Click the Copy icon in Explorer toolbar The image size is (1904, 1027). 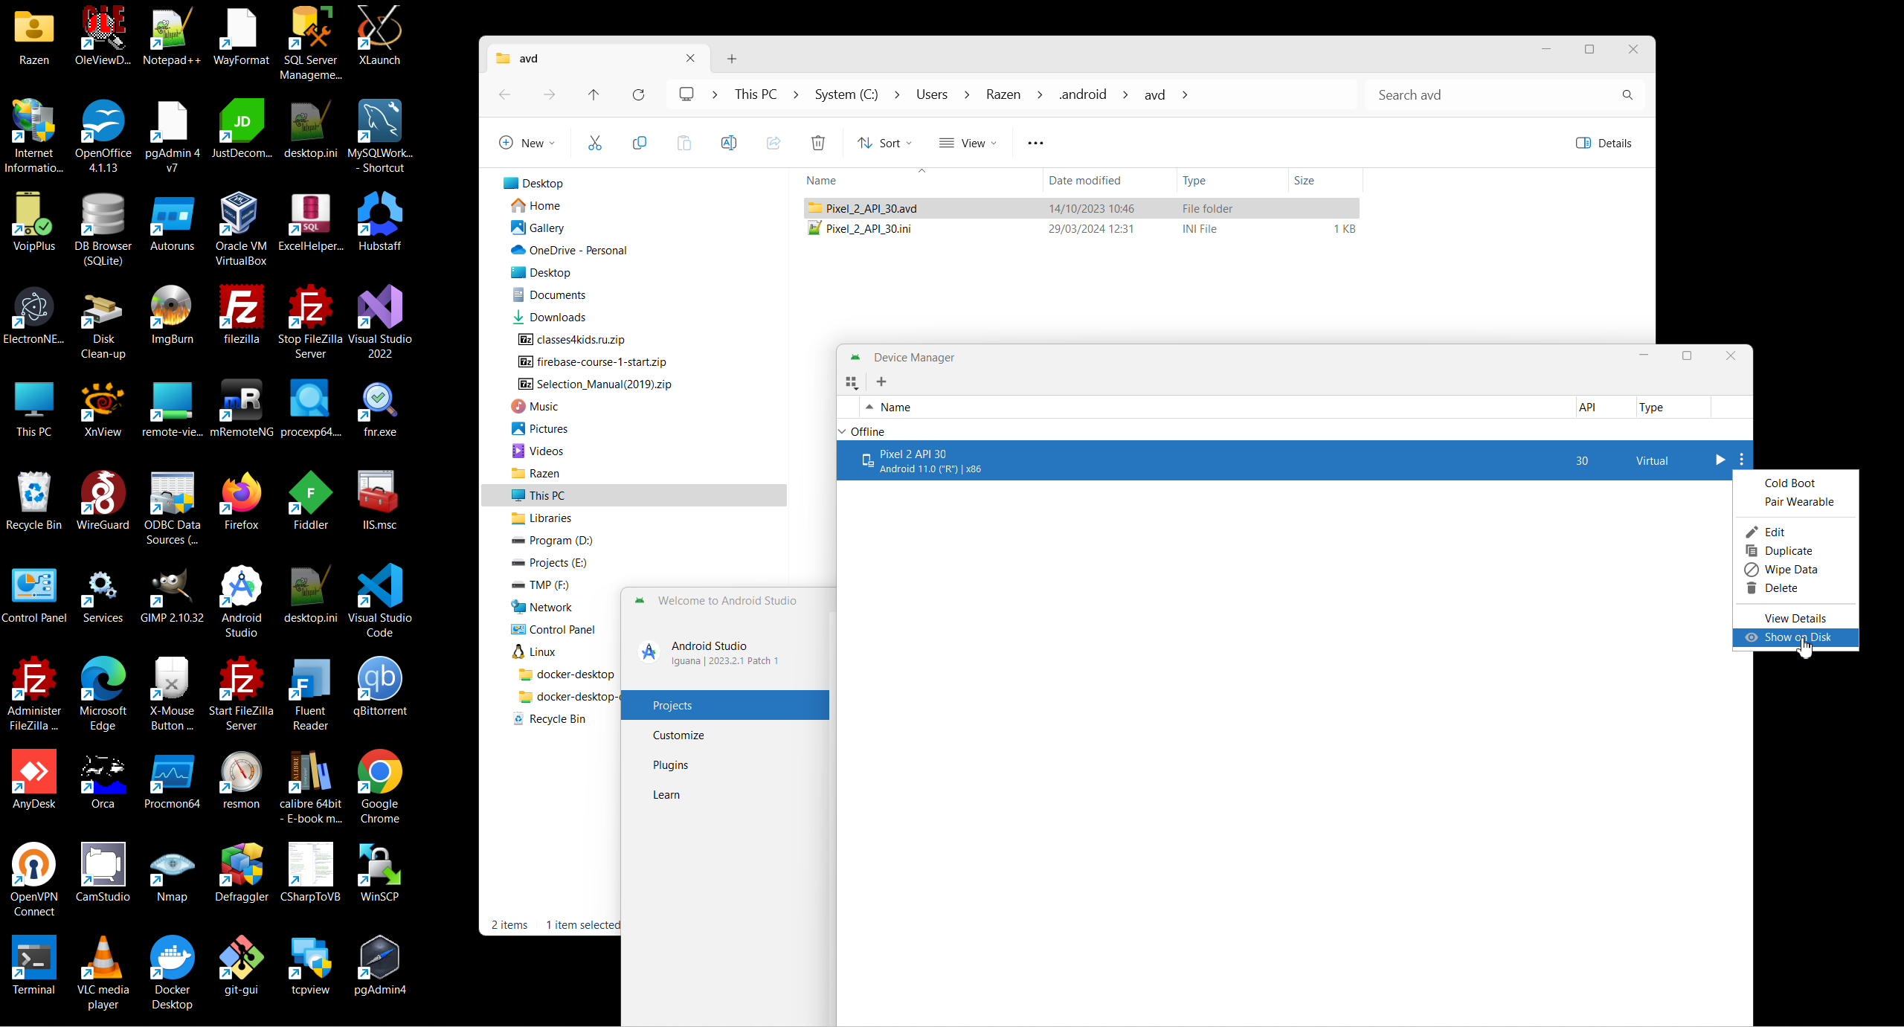pyautogui.click(x=639, y=142)
